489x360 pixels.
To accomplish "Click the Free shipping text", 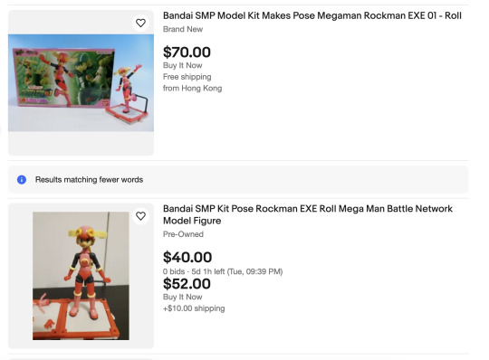I will [187, 77].
